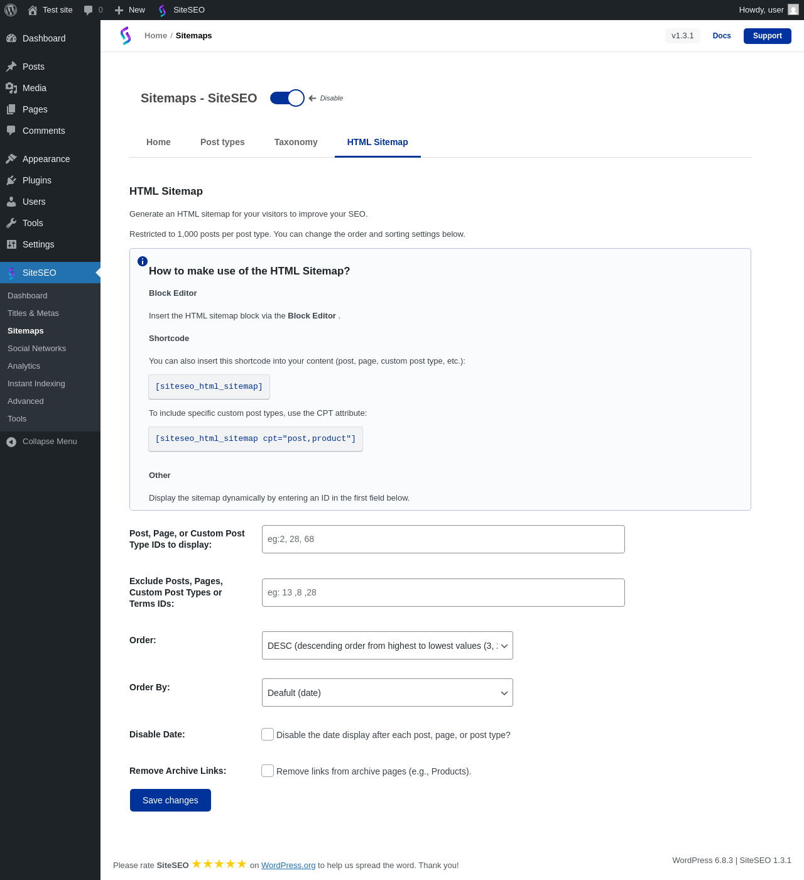Open Social Networks submenu item
This screenshot has width=804, height=880.
36,349
